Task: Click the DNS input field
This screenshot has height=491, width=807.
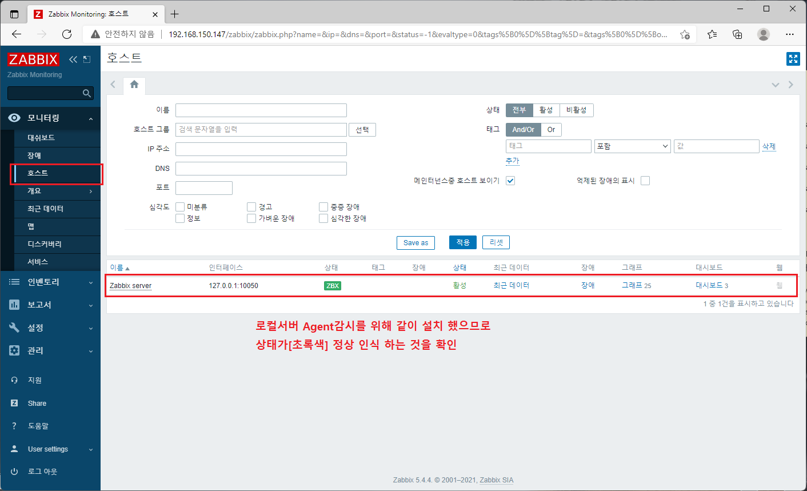Action: (x=261, y=169)
